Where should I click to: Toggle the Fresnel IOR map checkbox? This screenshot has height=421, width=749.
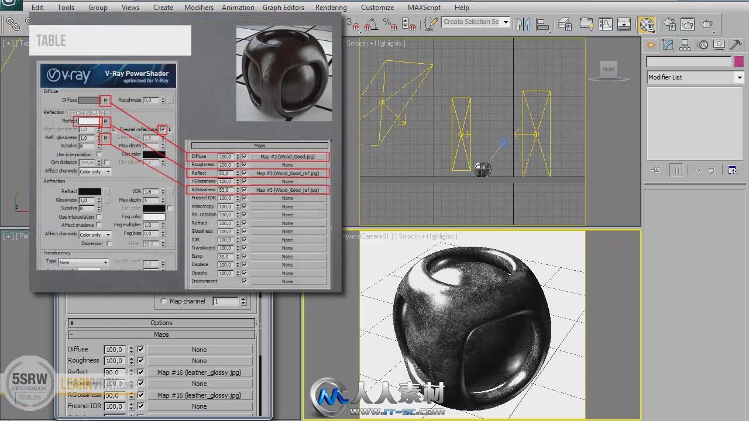tap(140, 406)
